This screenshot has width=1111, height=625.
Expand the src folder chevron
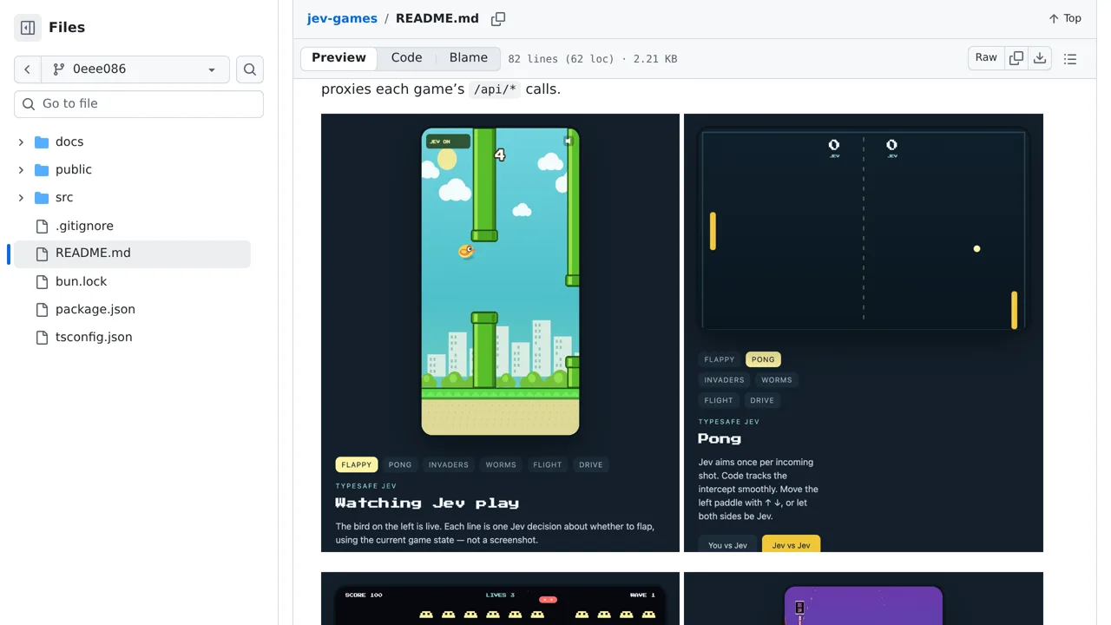21,197
